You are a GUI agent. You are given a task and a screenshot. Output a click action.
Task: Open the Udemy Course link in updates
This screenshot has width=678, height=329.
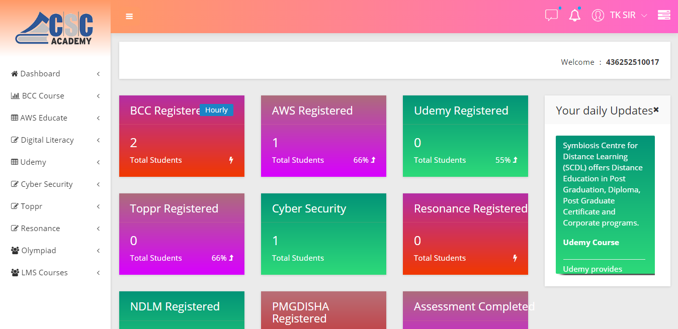(x=591, y=242)
